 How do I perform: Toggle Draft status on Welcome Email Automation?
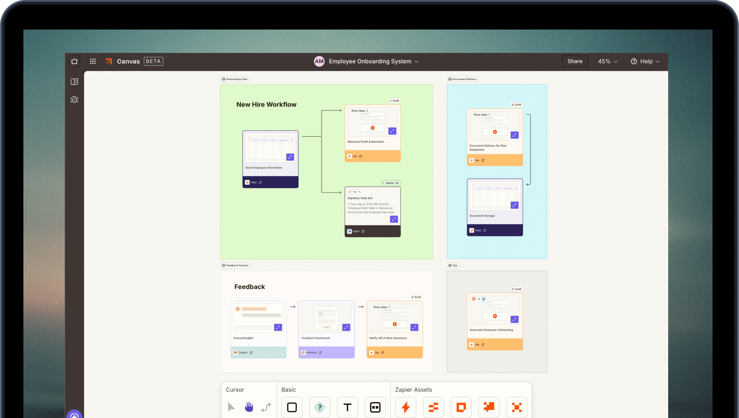coord(394,101)
